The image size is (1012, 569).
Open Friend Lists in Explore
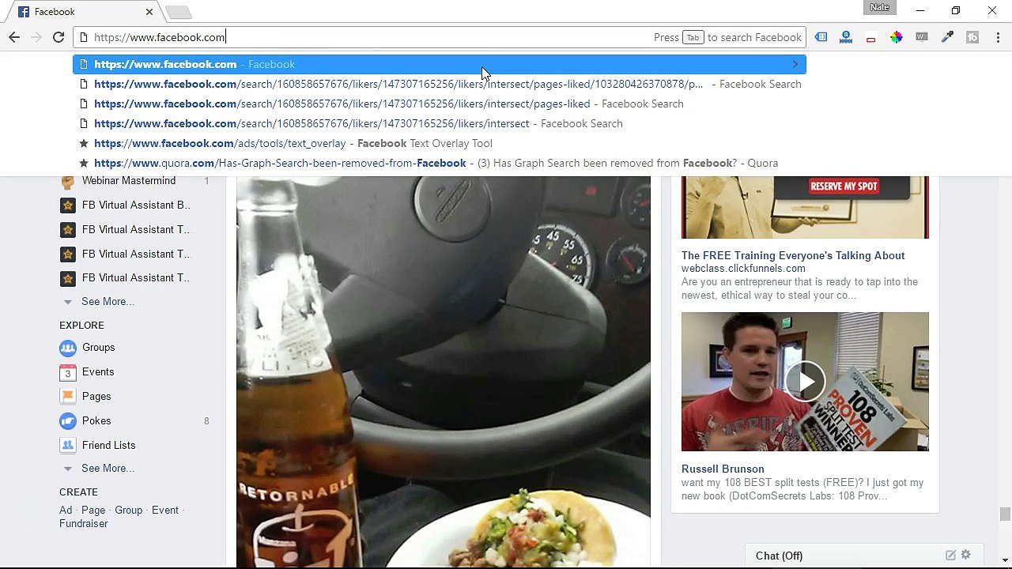(108, 445)
